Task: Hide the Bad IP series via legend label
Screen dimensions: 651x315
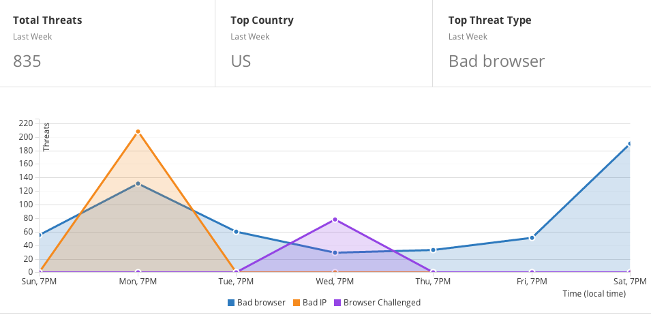Action: 315,303
